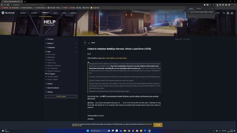Open the Maps bookmark

[79, 8]
